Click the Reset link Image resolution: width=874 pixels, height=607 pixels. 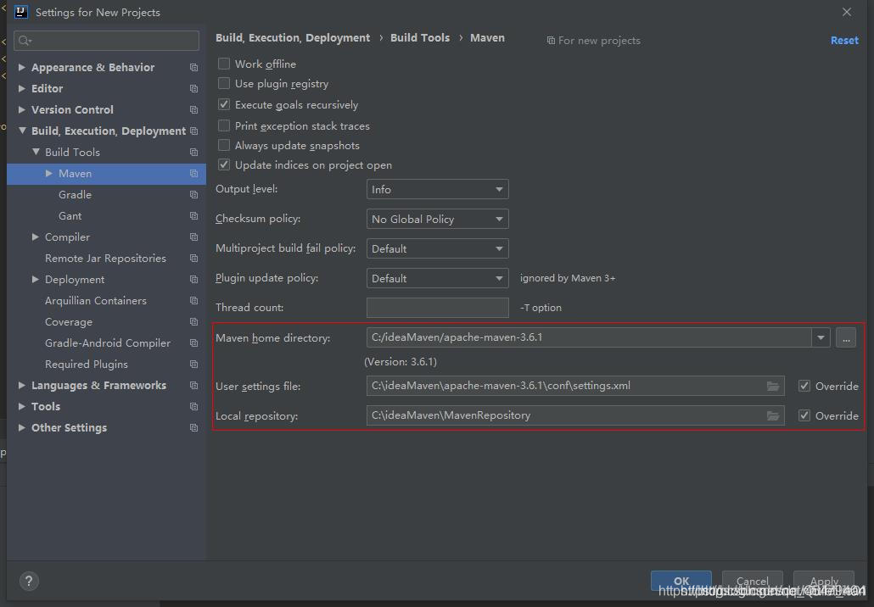pos(844,40)
